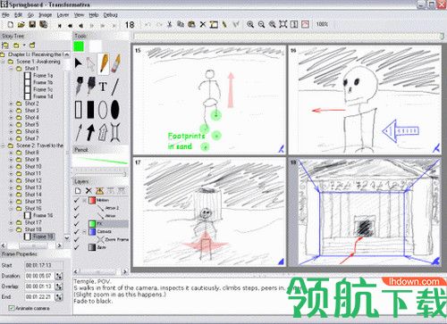Pick the white background color swatch
This screenshot has height=324, width=447.
tap(96, 46)
